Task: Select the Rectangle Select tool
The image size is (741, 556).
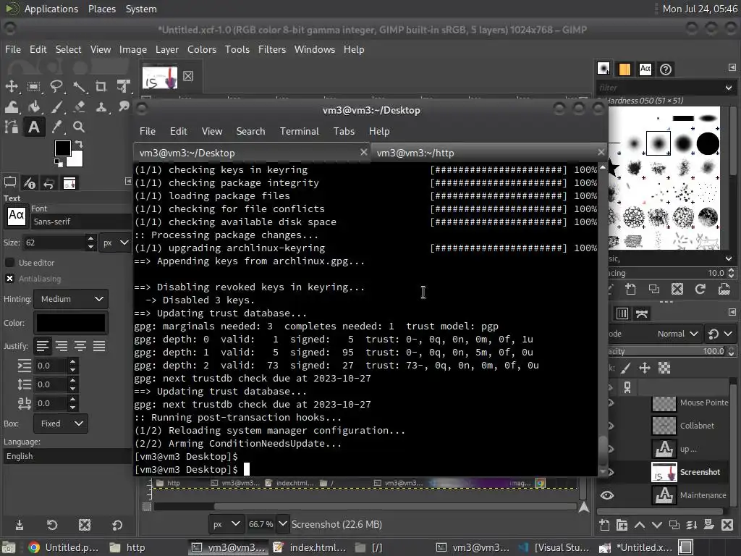Action: coord(33,86)
